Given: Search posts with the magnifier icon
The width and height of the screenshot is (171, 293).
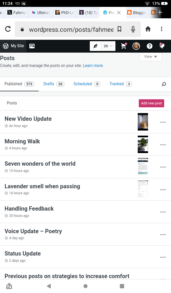Looking at the screenshot, I should point(164,84).
